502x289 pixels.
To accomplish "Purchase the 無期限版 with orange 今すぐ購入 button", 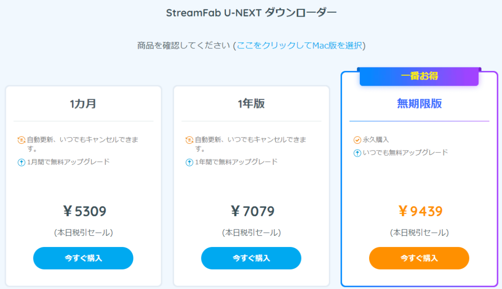I will (419, 258).
